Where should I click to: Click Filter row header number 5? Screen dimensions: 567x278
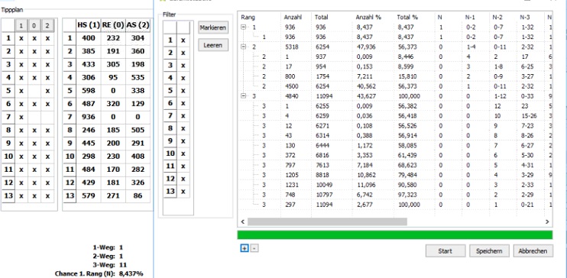(x=170, y=91)
